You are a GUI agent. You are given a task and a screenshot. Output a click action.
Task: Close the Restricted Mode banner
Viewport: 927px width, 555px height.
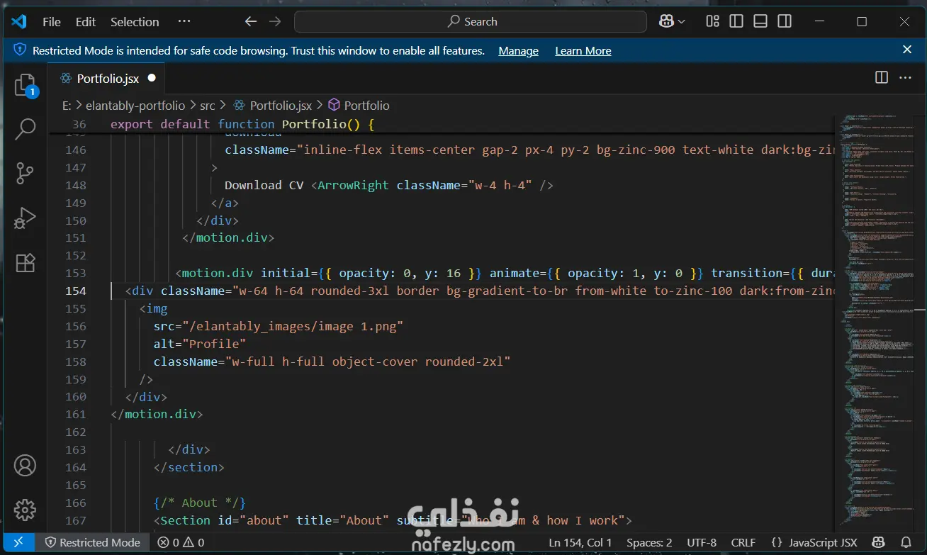coord(907,50)
